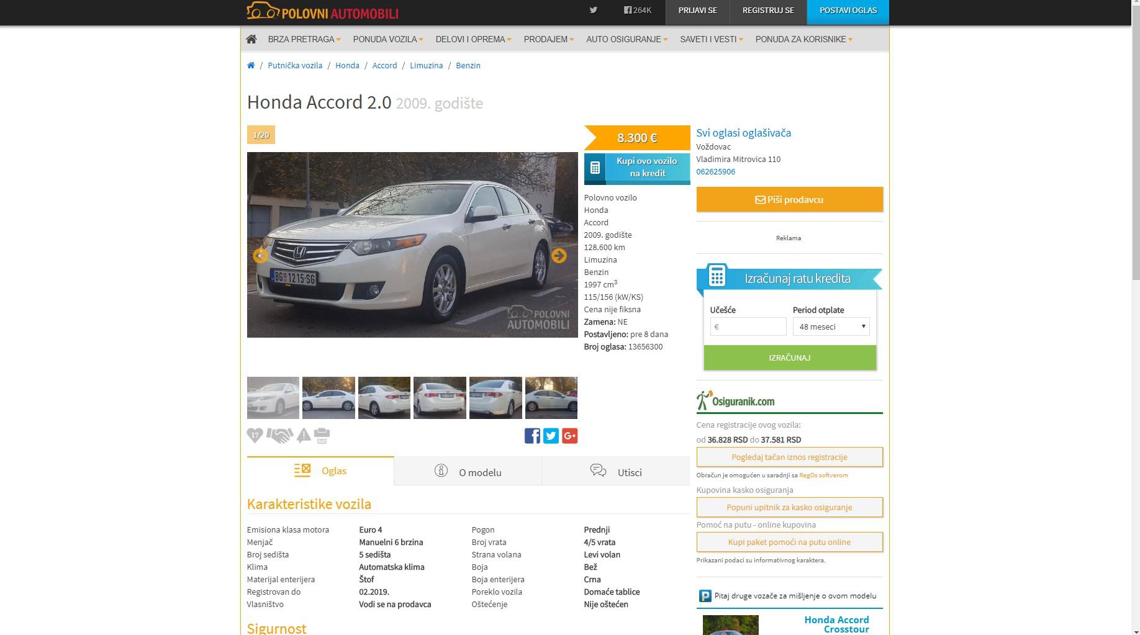Screen dimensions: 1140x635
Task: Open the Twitter icon in the top bar
Action: (594, 10)
